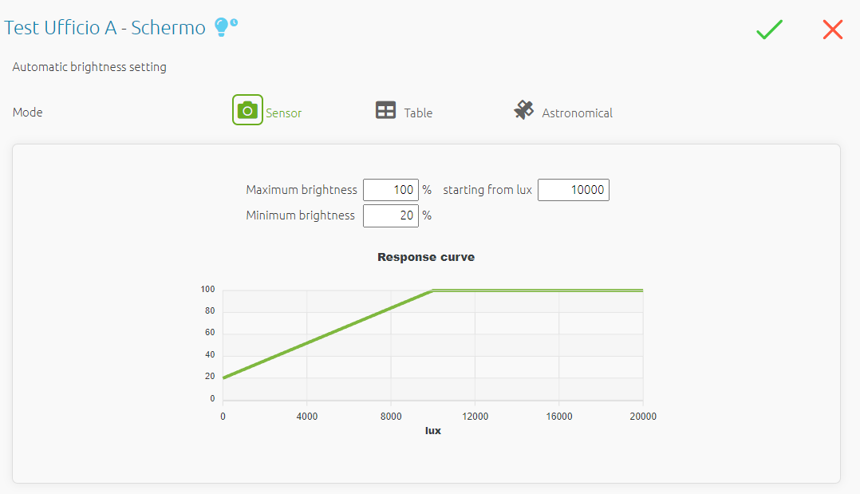Switch mode to Table label
Screen dimensions: 860x494
[418, 113]
